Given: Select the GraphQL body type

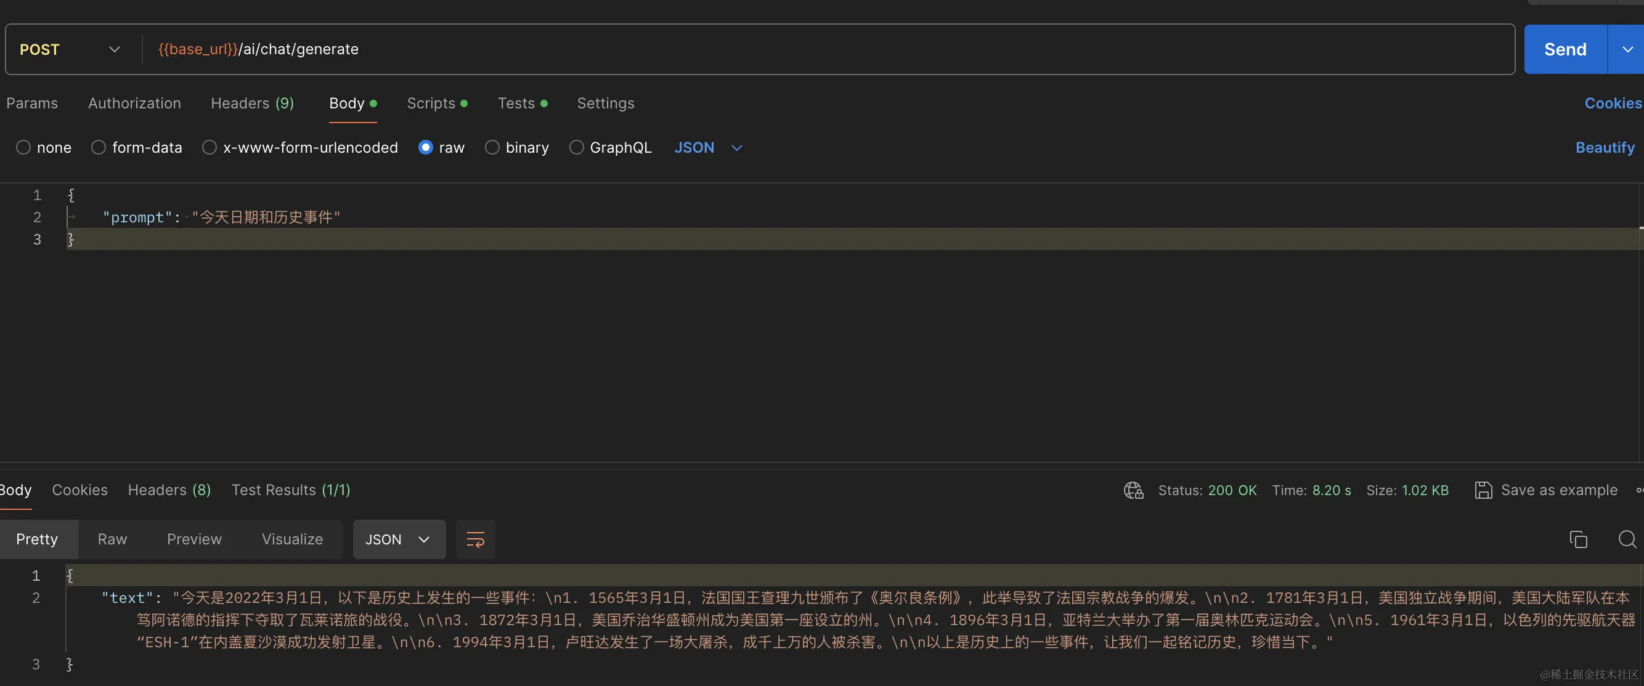Looking at the screenshot, I should (576, 147).
